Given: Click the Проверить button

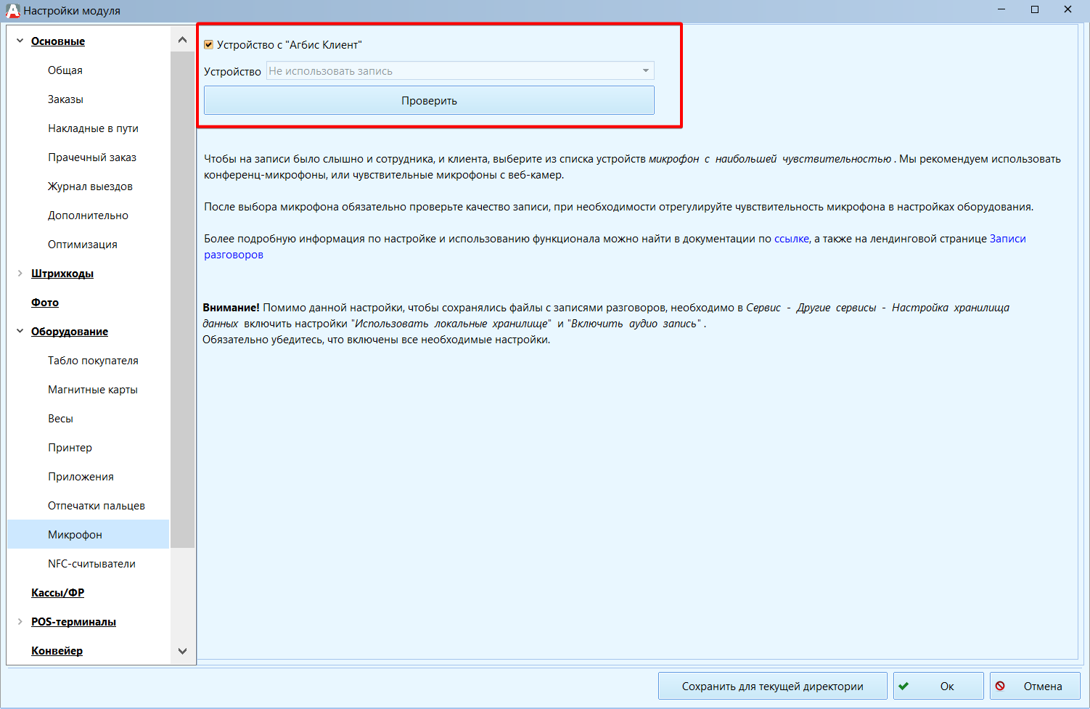Looking at the screenshot, I should 429,100.
